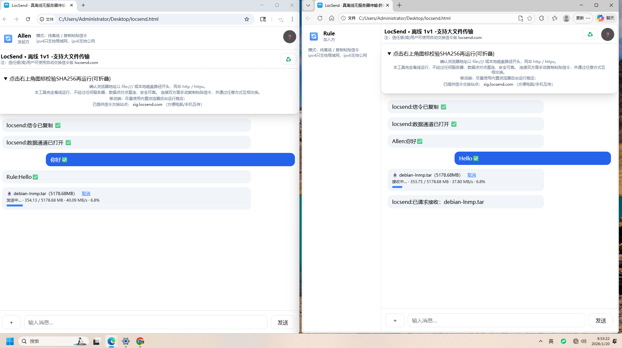622x348 pixels.
Task: Click the plus attach button in Allen's window
Action: coord(11,322)
